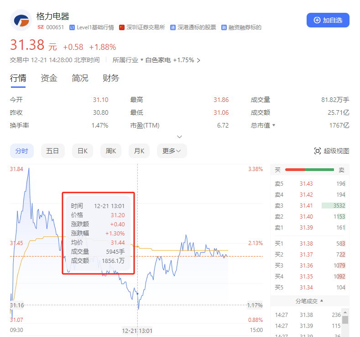360x337 pixels.
Task: Open the 简况 tab
Action: [x=80, y=78]
